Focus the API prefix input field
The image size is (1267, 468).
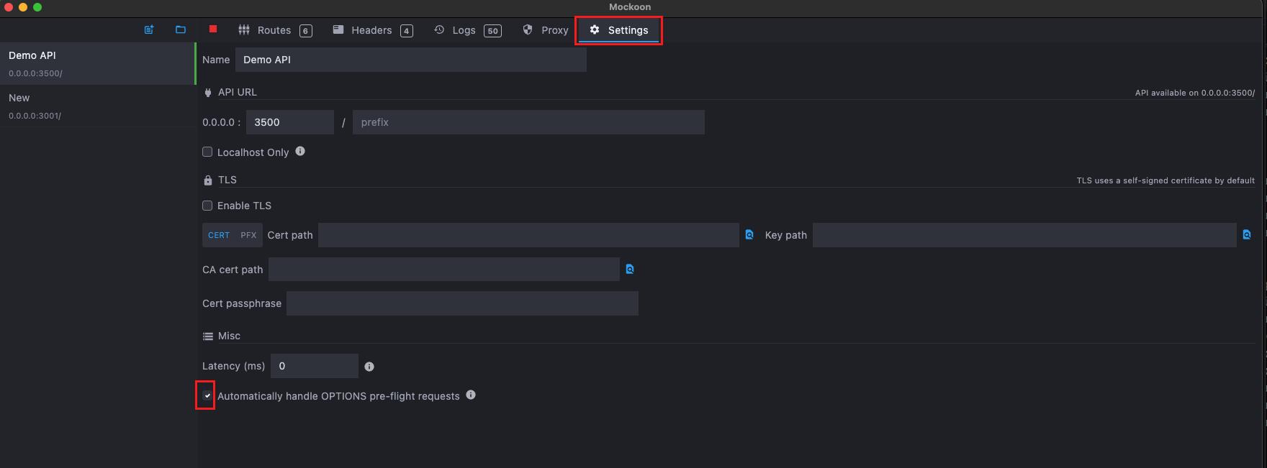528,122
